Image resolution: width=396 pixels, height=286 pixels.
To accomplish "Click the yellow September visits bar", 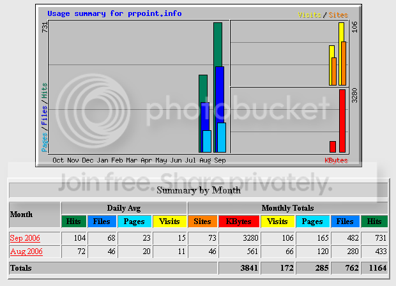I will coord(341,32).
